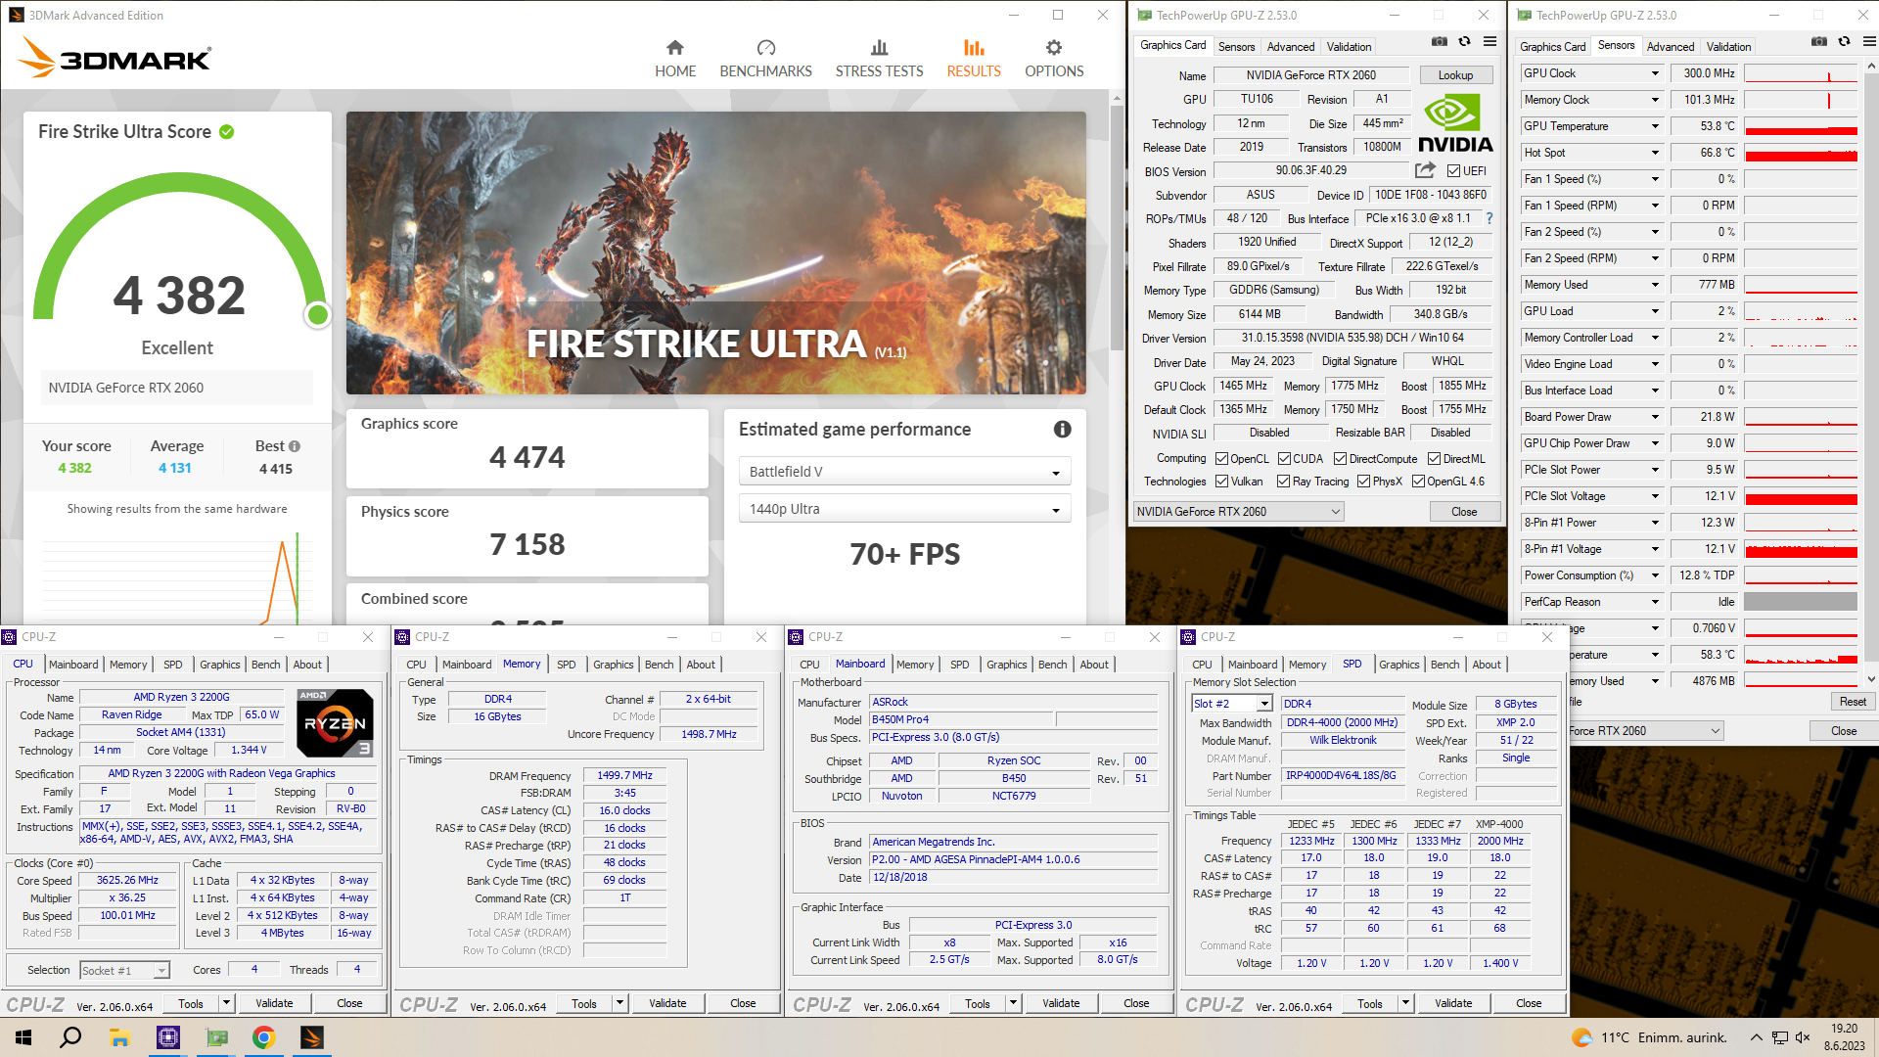Click Tools button in CPU-Z SPD window
1879x1057 pixels.
1369,1003
